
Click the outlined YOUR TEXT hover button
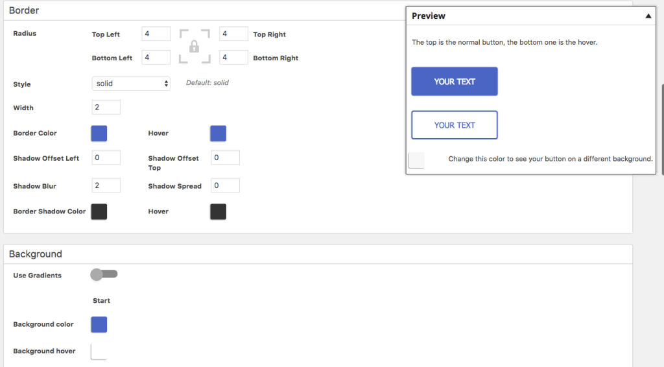click(455, 125)
